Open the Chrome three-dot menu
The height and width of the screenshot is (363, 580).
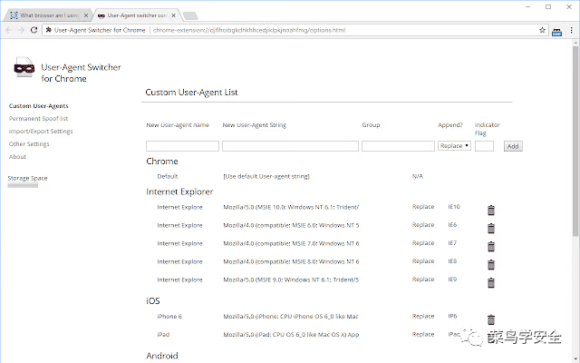click(572, 30)
